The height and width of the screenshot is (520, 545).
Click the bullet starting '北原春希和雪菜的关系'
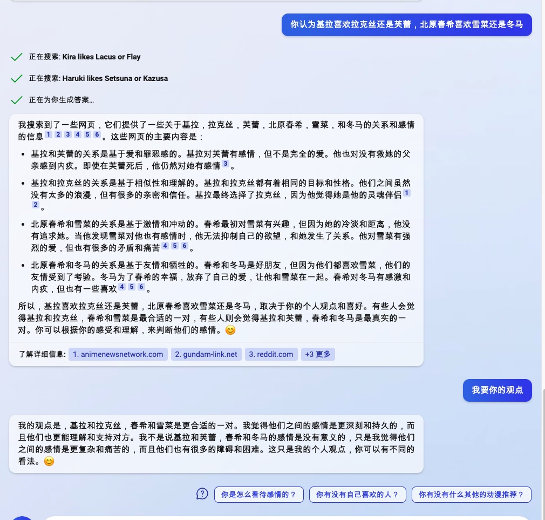coord(221,236)
